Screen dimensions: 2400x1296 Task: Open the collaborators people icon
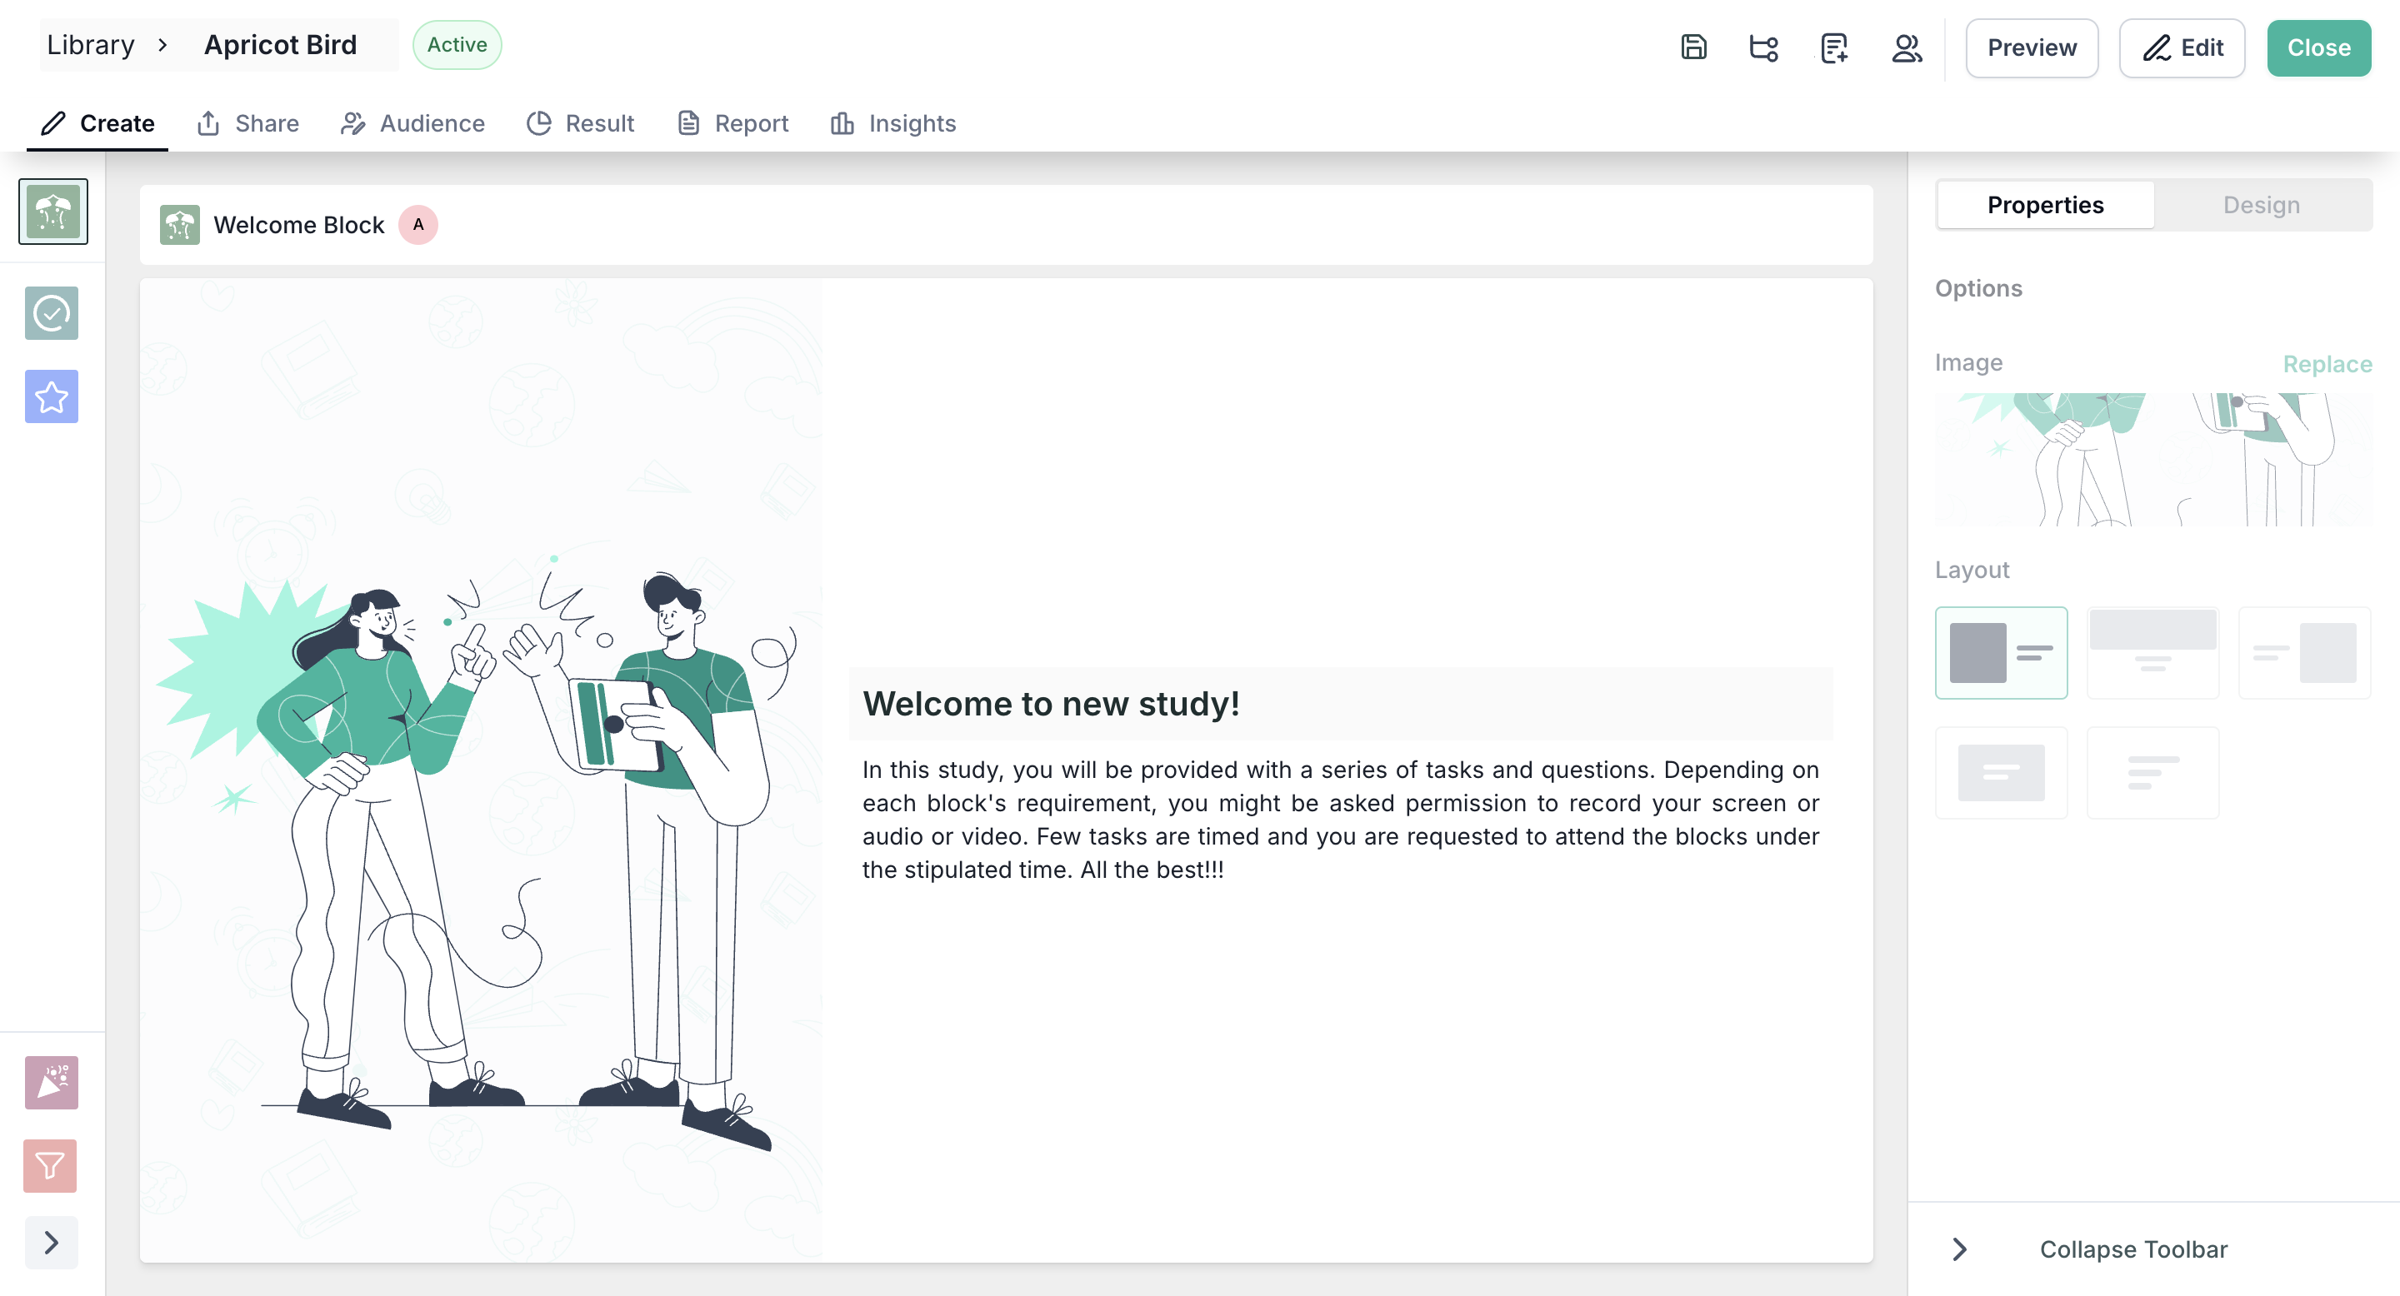(x=1906, y=47)
